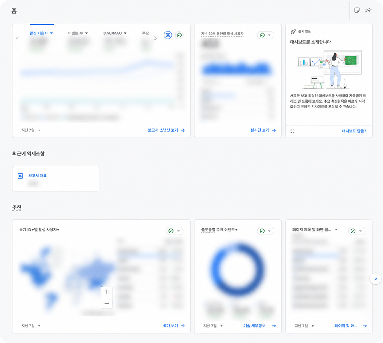Click the blue circular compare icon on the overview card
This screenshot has width=383, height=343.
pyautogui.click(x=168, y=35)
